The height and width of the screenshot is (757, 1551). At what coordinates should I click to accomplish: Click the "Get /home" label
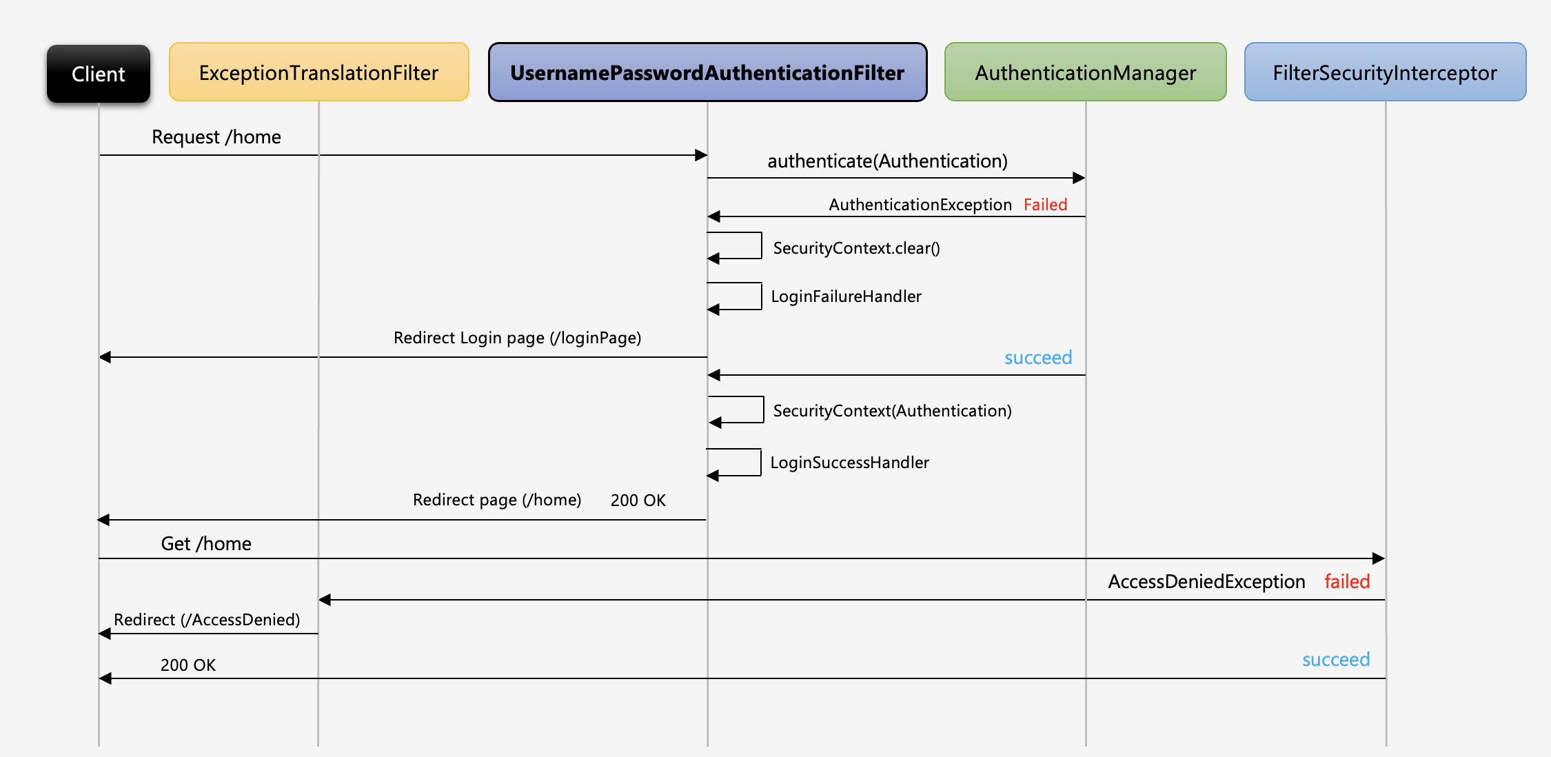205,544
